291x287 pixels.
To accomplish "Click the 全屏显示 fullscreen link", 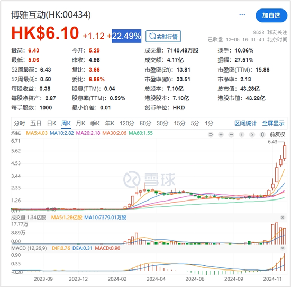I will click(273, 123).
